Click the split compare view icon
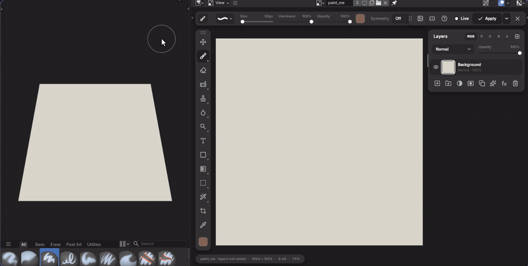Viewport: 528px width, 266px height. (x=432, y=18)
